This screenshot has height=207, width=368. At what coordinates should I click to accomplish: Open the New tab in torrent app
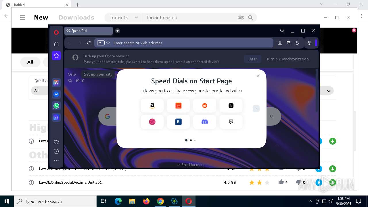click(x=41, y=18)
